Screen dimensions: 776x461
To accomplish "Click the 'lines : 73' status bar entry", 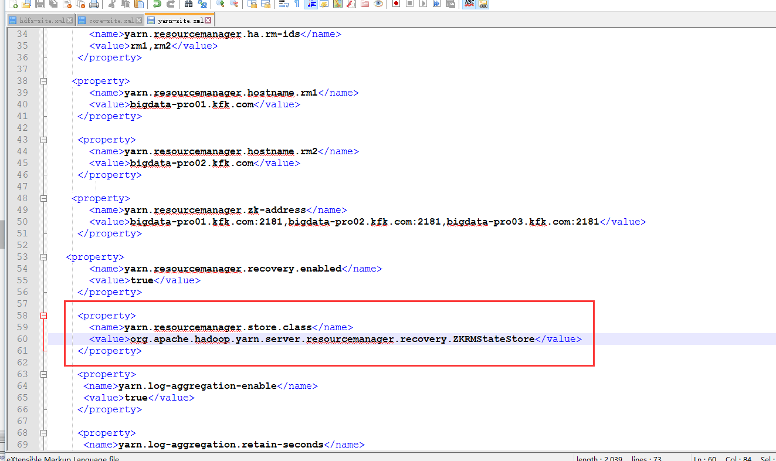I will click(648, 458).
